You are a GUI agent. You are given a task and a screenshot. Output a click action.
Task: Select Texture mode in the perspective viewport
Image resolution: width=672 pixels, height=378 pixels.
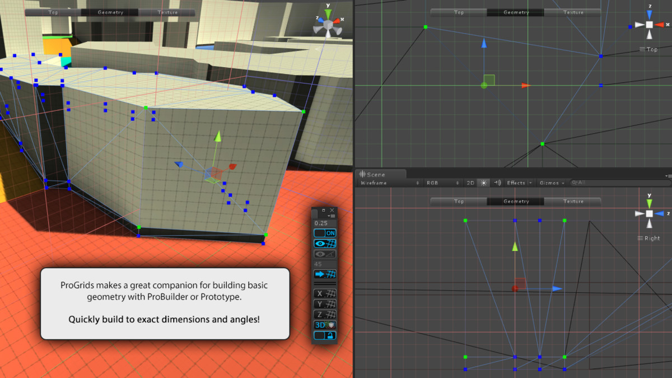pyautogui.click(x=167, y=12)
